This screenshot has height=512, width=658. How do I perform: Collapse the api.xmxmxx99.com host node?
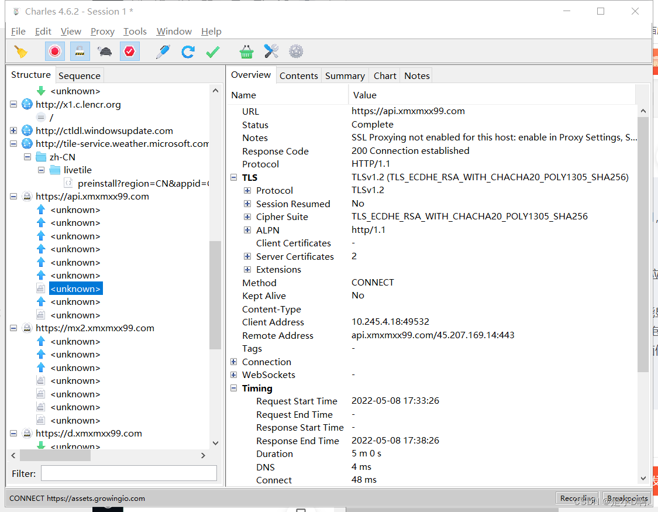(13, 197)
